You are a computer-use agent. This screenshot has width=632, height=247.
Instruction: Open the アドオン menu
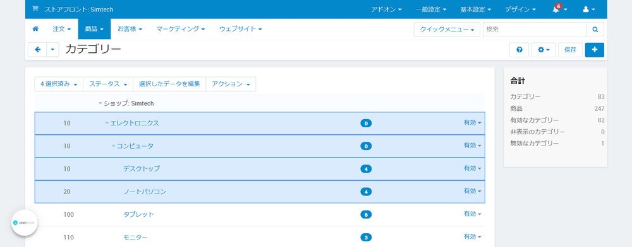pos(386,9)
